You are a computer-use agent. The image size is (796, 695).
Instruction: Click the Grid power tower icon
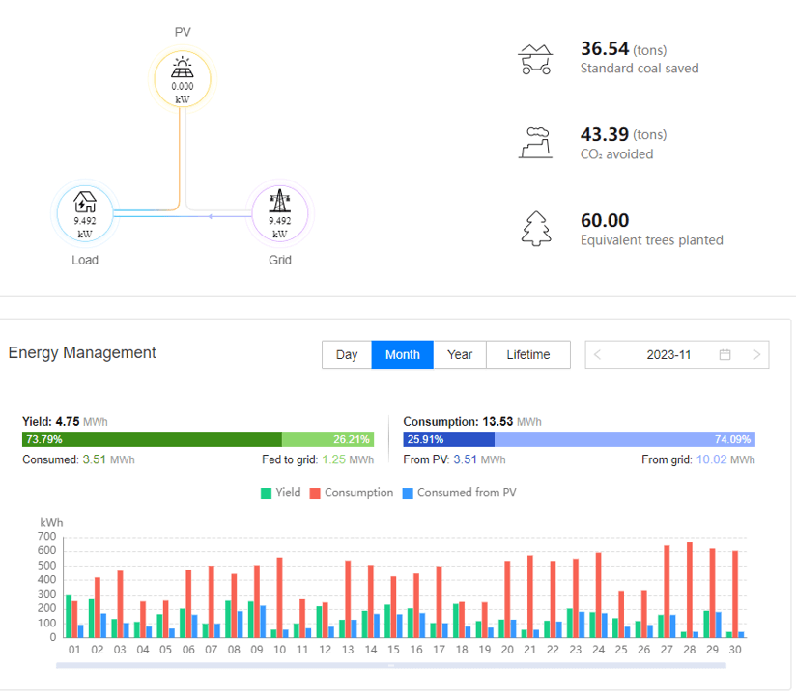[x=280, y=201]
